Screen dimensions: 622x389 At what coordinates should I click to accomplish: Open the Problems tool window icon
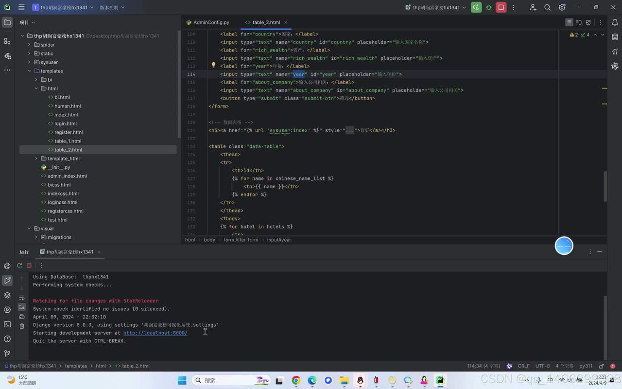click(x=7, y=339)
